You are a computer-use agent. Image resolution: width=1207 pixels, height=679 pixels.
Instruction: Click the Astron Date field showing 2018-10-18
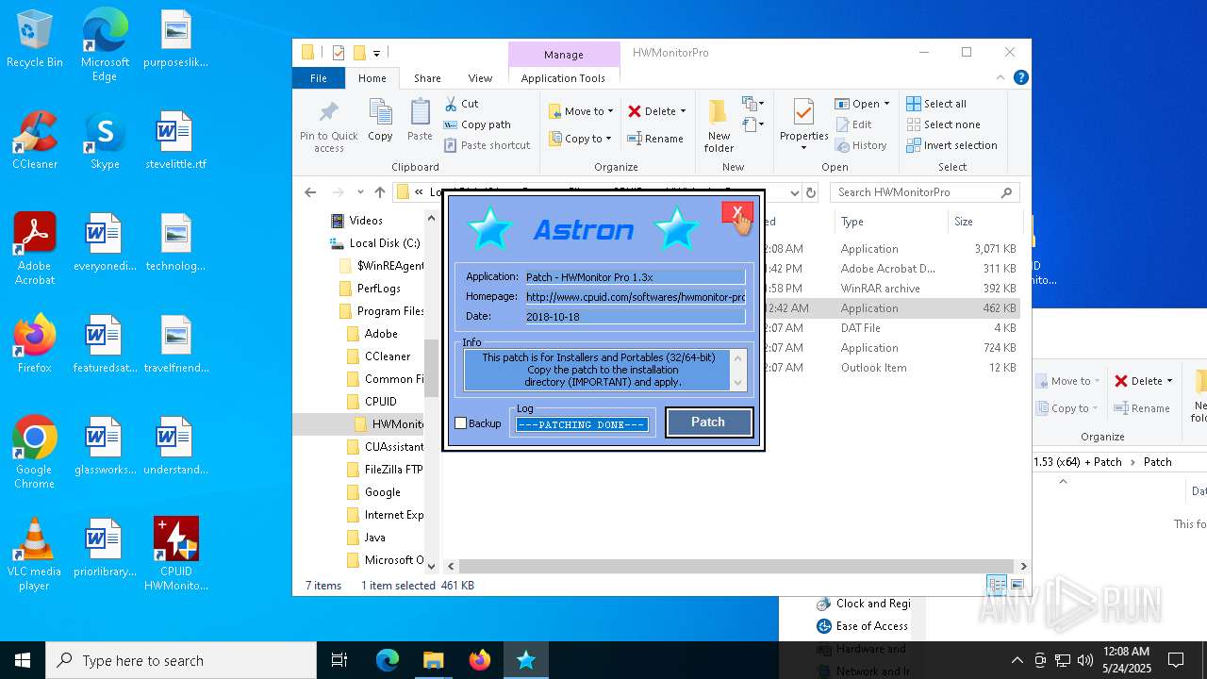(x=636, y=317)
